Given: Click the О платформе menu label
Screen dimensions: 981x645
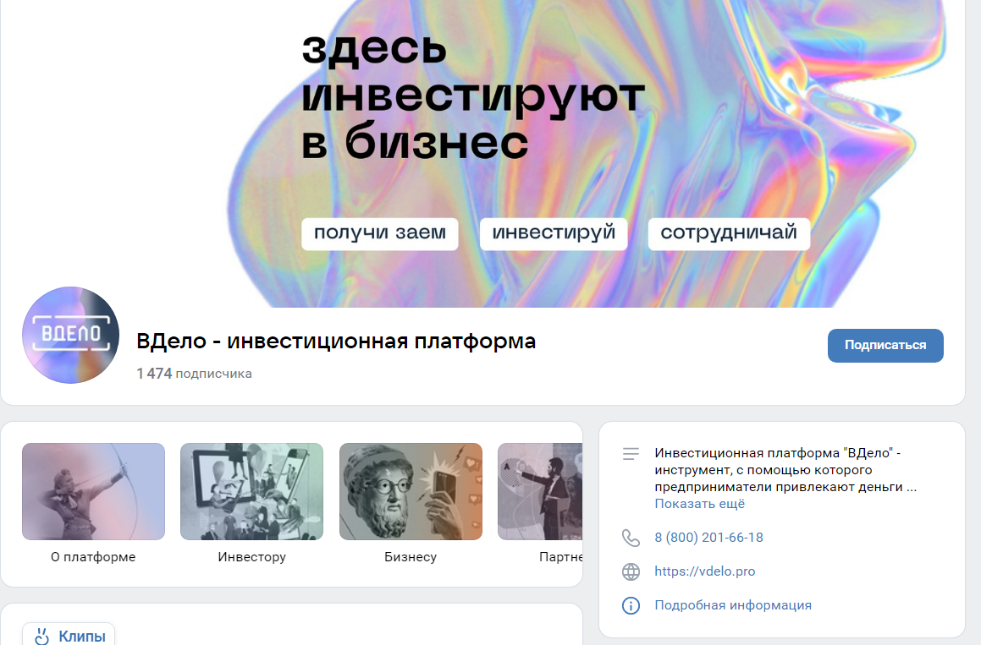Looking at the screenshot, I should (x=93, y=557).
